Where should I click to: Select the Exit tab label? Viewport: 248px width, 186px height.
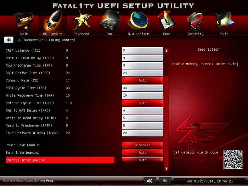tap(224, 34)
